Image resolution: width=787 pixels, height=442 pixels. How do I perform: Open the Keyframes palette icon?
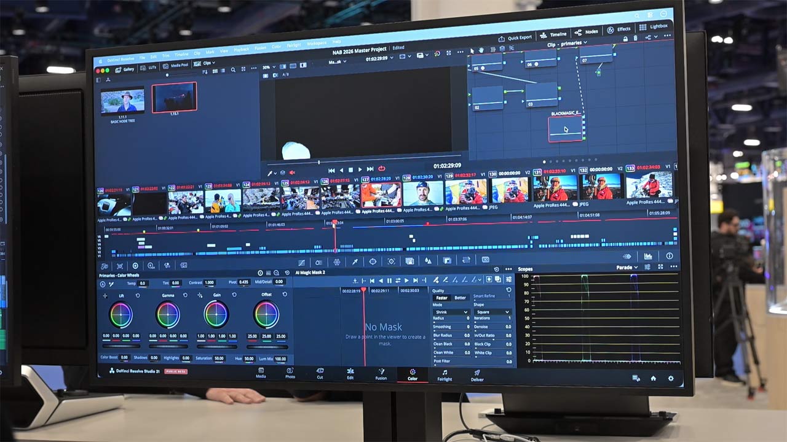tap(627, 256)
